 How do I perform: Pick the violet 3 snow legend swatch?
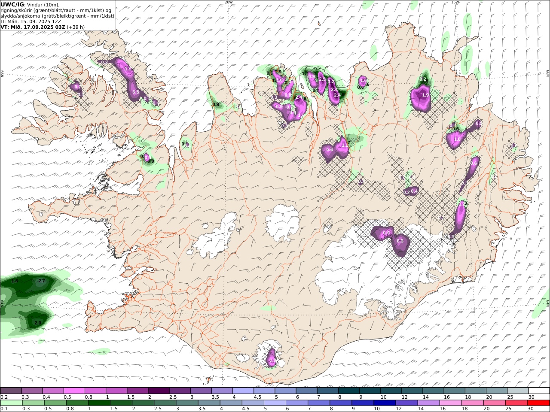[201, 391]
